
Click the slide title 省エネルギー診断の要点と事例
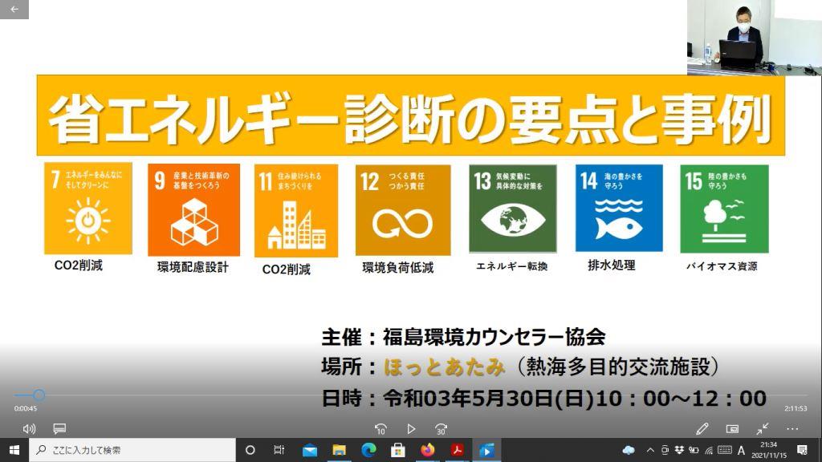(410, 117)
